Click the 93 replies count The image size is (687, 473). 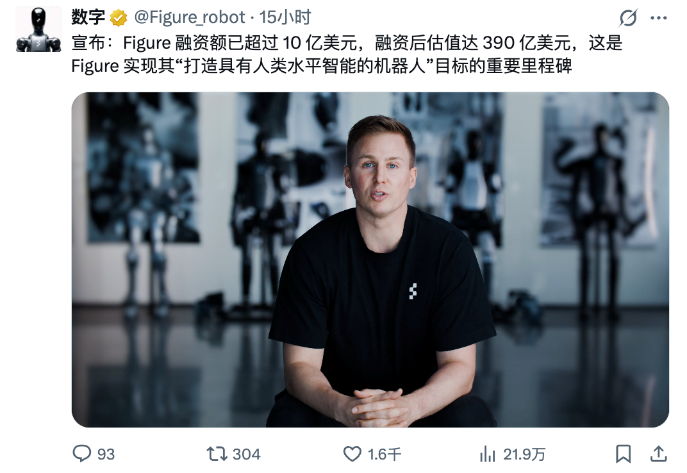pyautogui.click(x=106, y=454)
